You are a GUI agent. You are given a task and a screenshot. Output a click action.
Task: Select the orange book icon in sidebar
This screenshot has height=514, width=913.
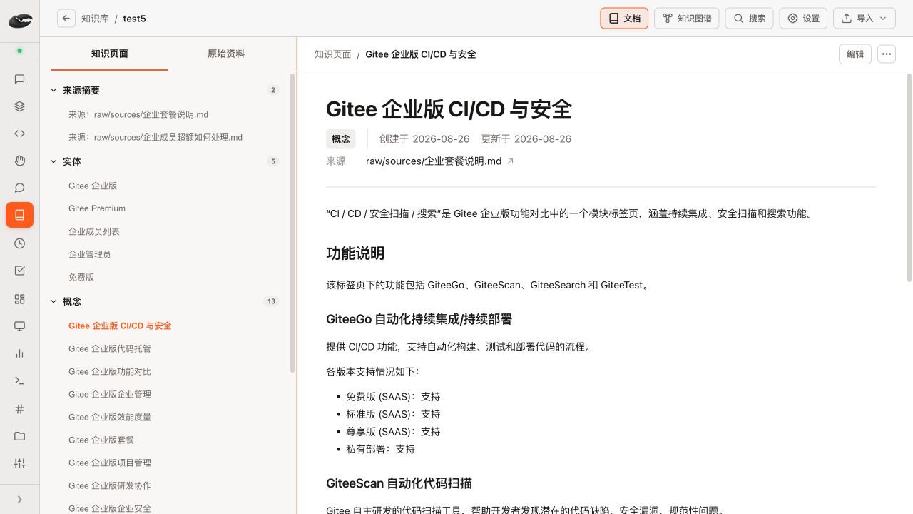(x=20, y=215)
